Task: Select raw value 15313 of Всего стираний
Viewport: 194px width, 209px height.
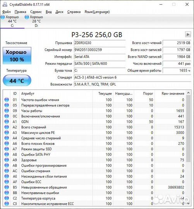Action: click(179, 127)
